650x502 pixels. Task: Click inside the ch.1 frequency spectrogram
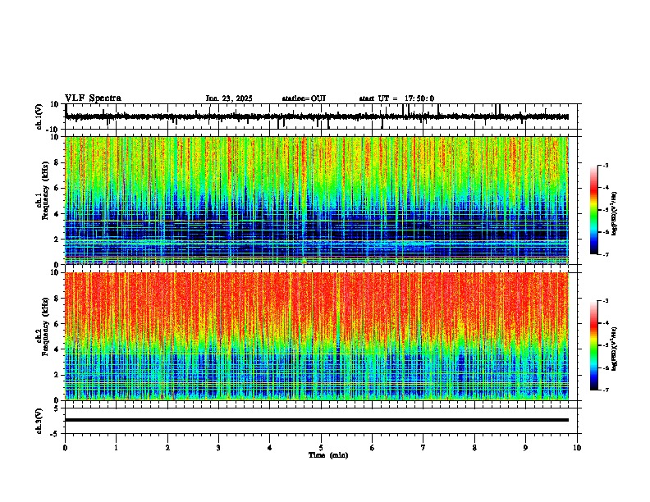[x=317, y=200]
